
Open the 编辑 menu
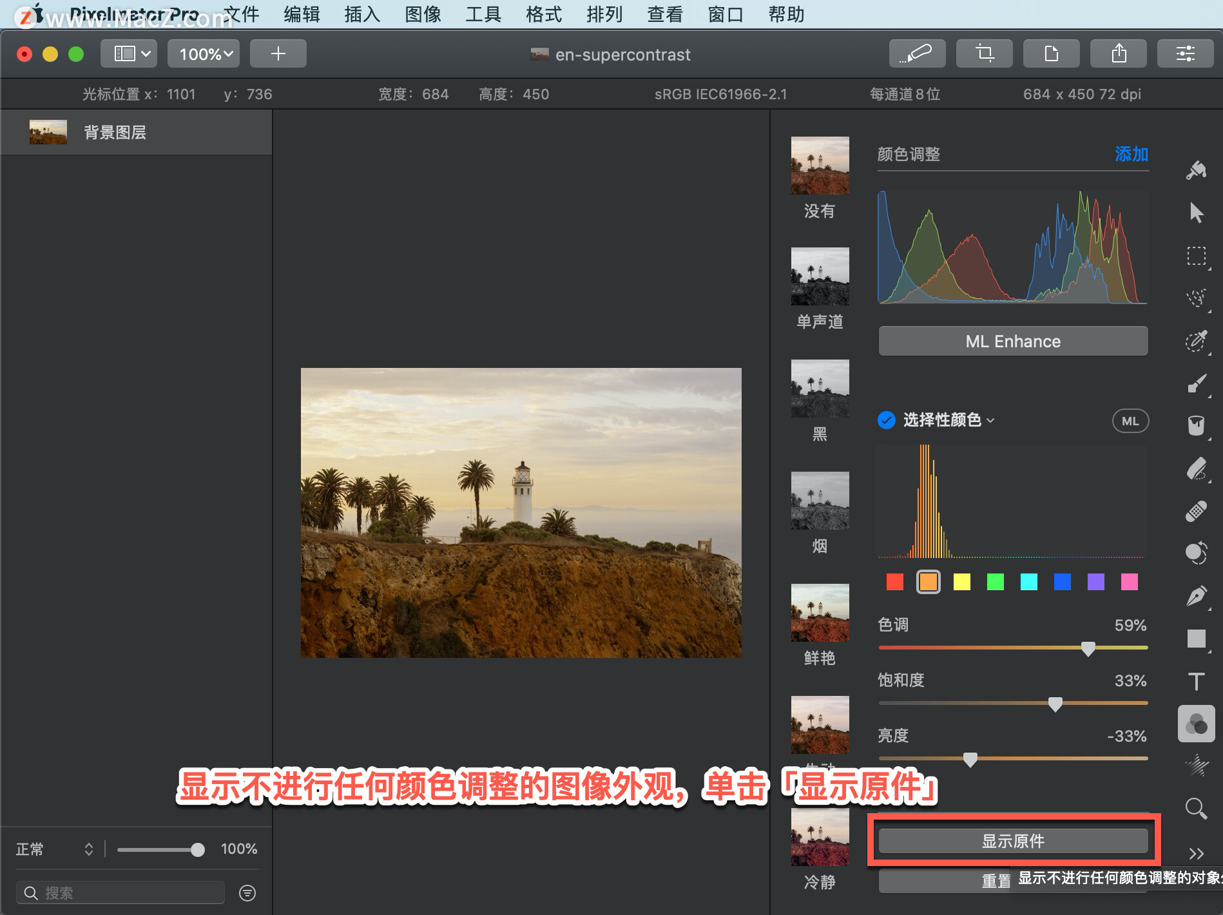(302, 14)
